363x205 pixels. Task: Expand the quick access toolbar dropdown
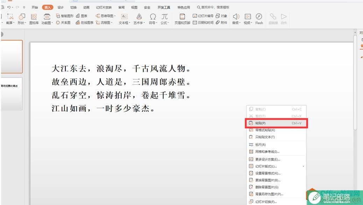tap(24, 7)
